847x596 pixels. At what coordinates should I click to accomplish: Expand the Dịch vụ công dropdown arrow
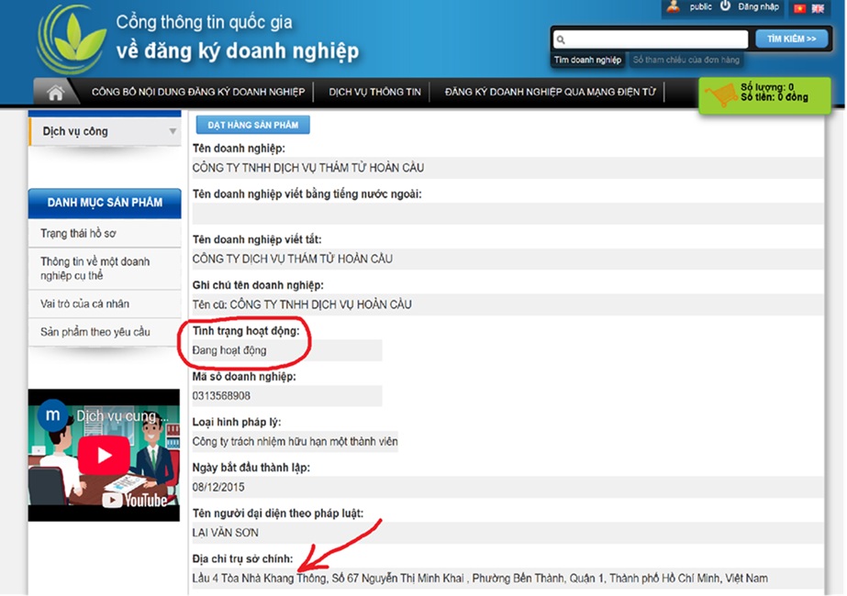click(173, 132)
